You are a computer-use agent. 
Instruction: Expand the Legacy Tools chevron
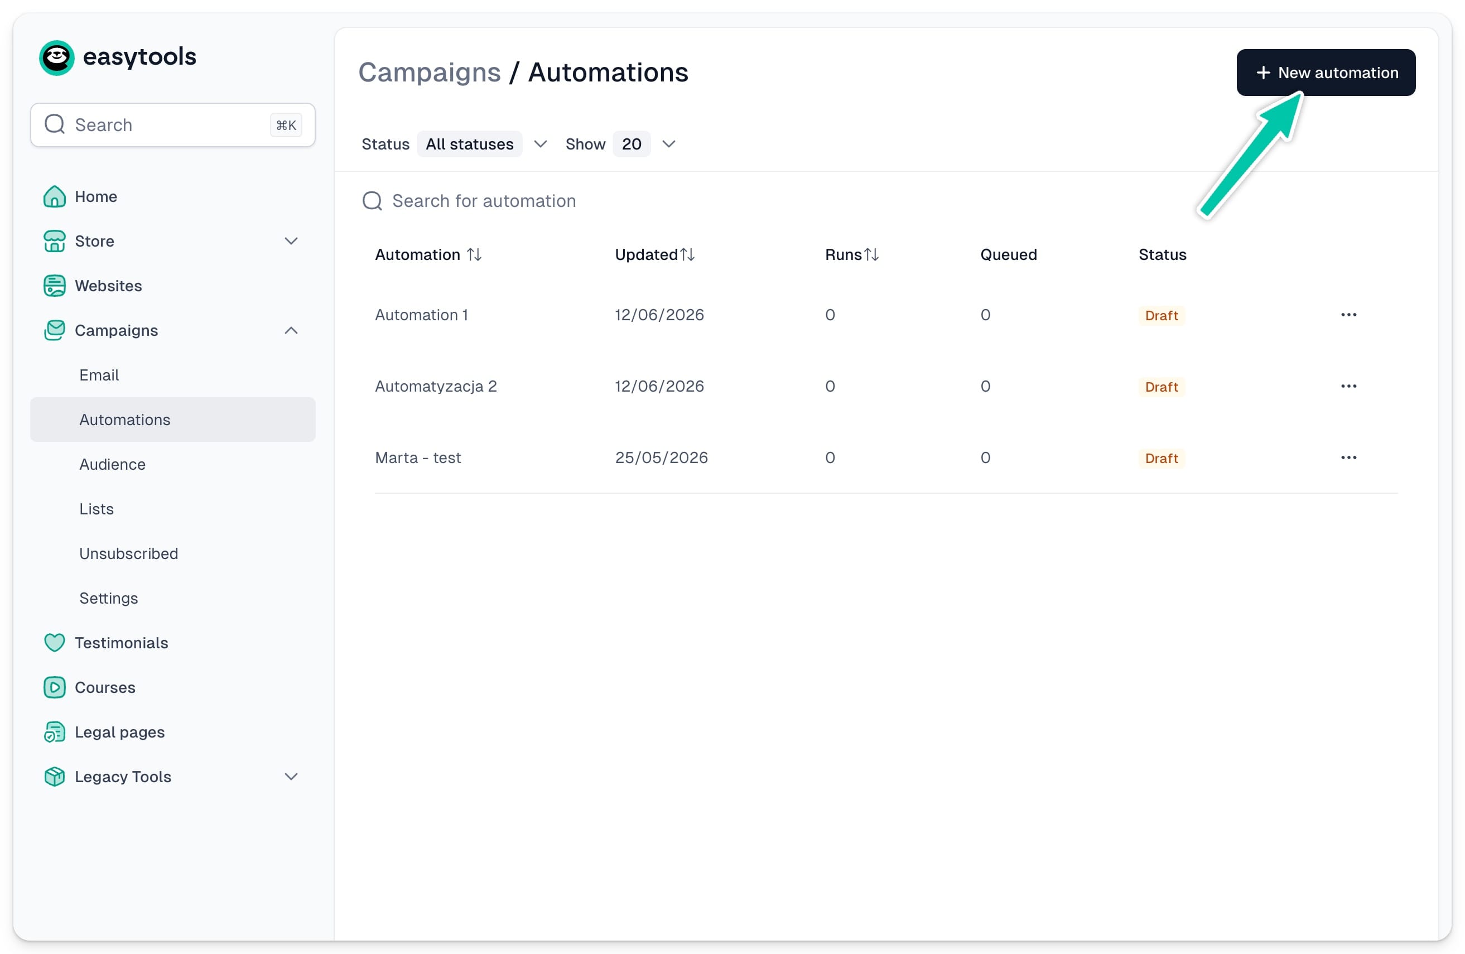(x=291, y=777)
